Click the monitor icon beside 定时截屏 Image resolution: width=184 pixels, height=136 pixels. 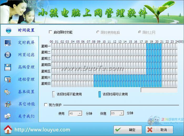pos(8,43)
